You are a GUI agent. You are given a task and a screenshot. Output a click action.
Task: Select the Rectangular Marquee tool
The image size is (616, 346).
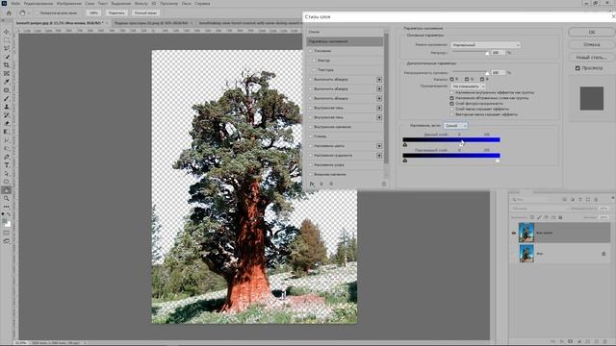click(x=7, y=40)
